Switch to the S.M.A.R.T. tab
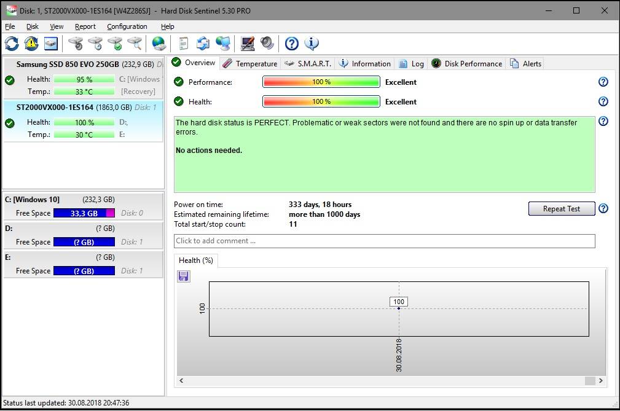The image size is (620, 411). (308, 64)
